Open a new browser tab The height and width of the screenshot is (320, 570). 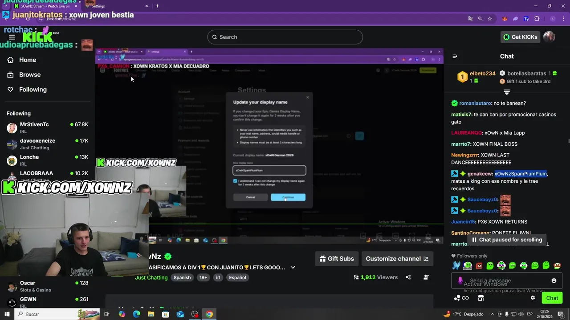[157, 6]
